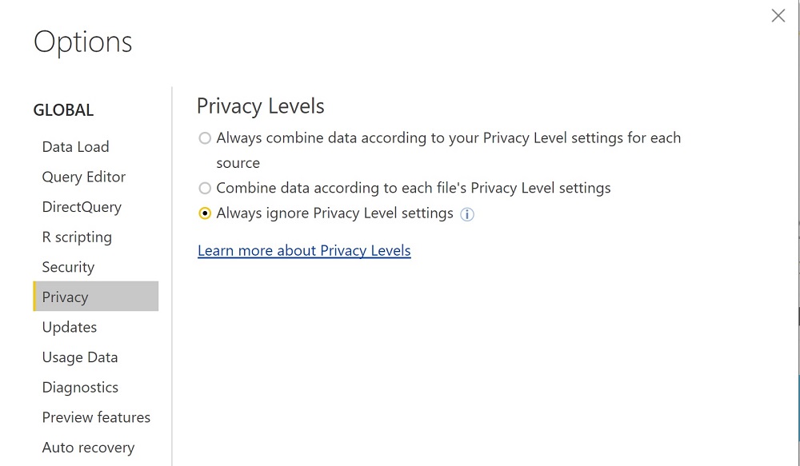The width and height of the screenshot is (800, 466).
Task: Show the Security settings page
Action: click(x=68, y=267)
